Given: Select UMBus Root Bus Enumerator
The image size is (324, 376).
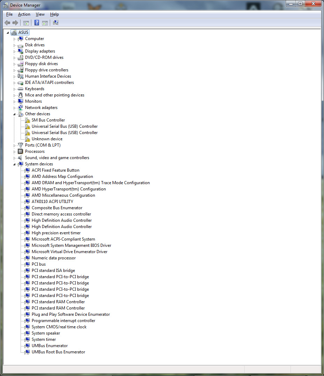Looking at the screenshot, I should click(58, 352).
